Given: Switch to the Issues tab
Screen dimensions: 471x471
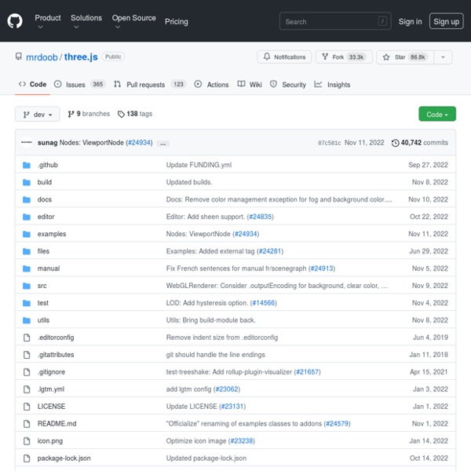Looking at the screenshot, I should tap(79, 85).
